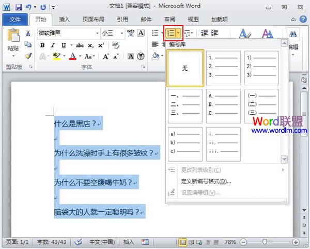310x249 pixels.
Task: Select the a) b) c) numbering format
Action: (185, 144)
